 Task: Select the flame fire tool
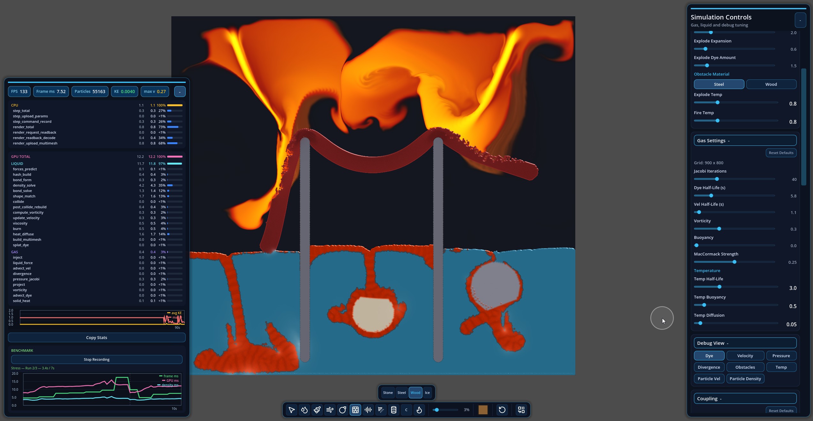419,410
